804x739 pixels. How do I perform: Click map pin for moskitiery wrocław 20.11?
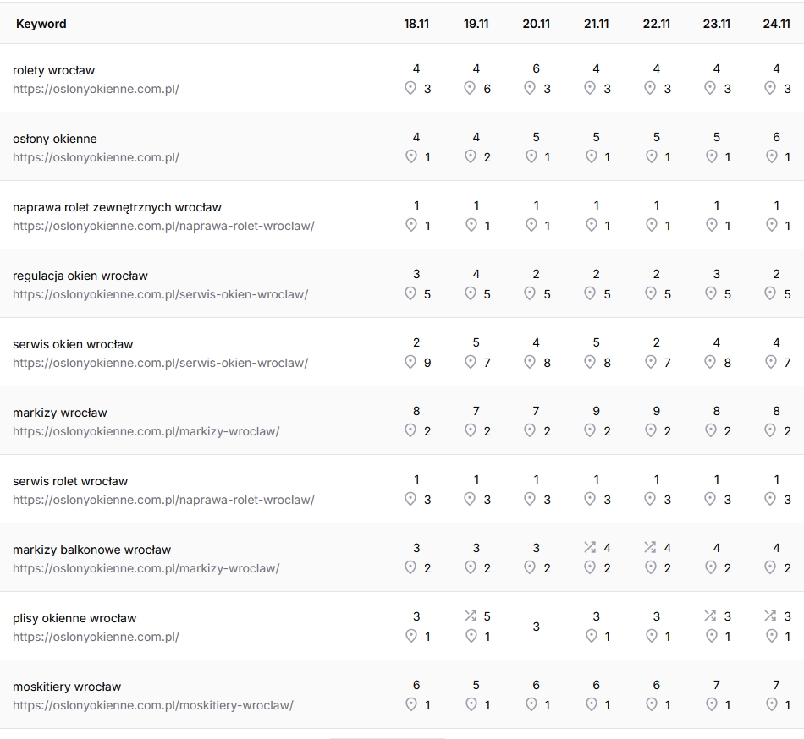coord(531,704)
